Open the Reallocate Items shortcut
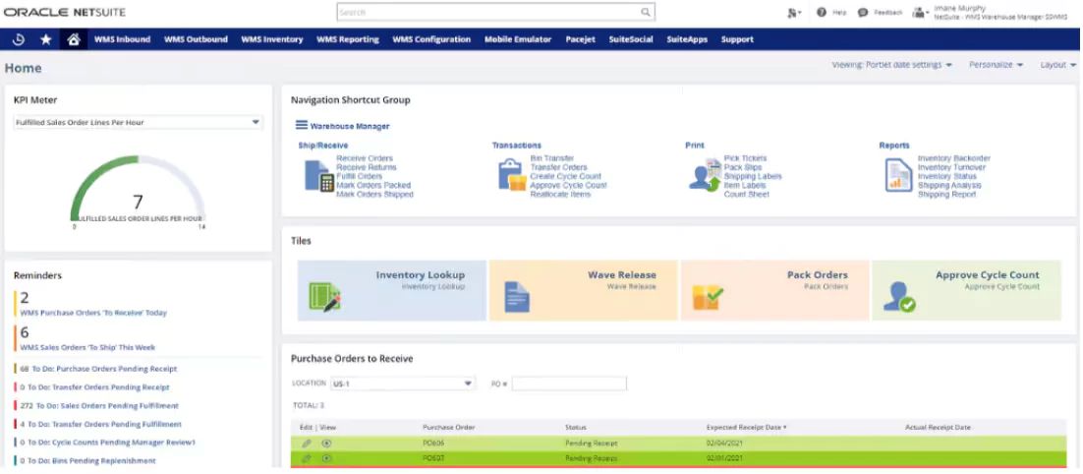 coord(559,194)
